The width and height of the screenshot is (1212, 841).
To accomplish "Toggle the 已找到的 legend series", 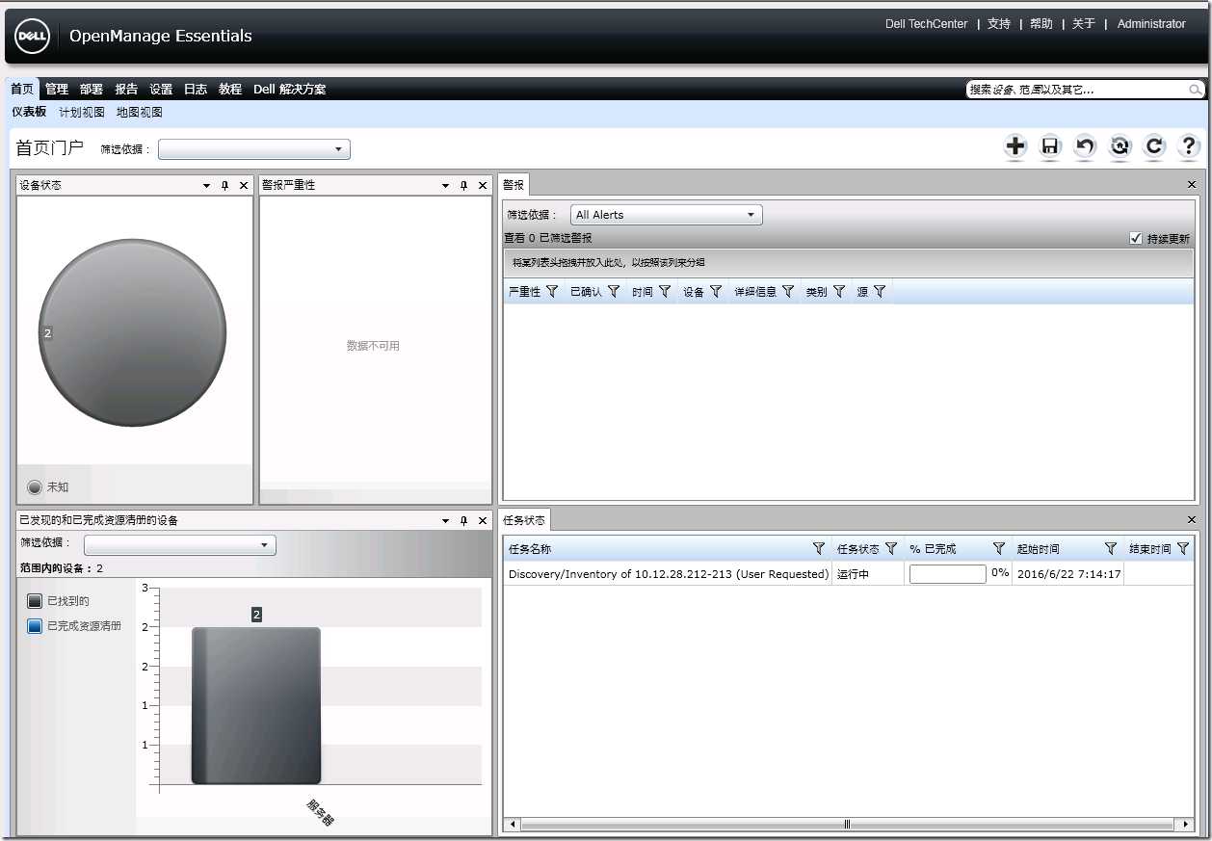I will (x=36, y=601).
